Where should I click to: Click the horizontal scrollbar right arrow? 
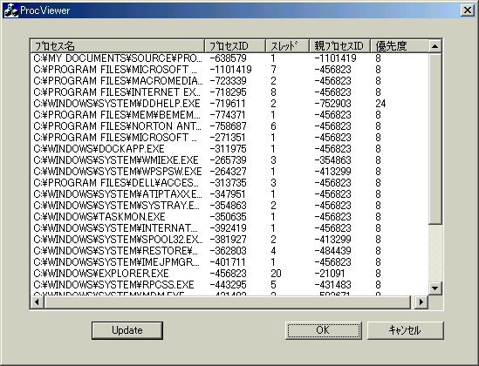(421, 302)
